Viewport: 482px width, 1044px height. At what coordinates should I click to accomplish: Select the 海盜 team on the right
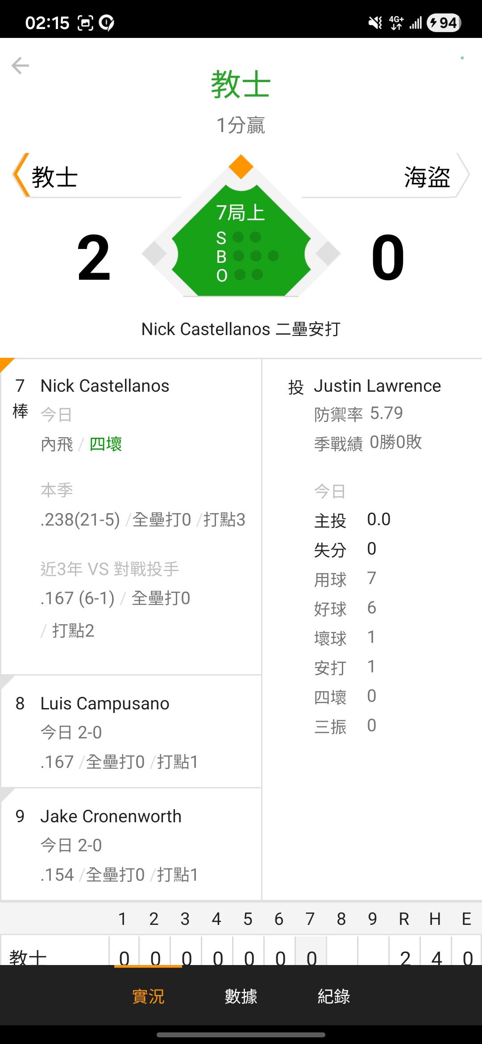[x=427, y=177]
